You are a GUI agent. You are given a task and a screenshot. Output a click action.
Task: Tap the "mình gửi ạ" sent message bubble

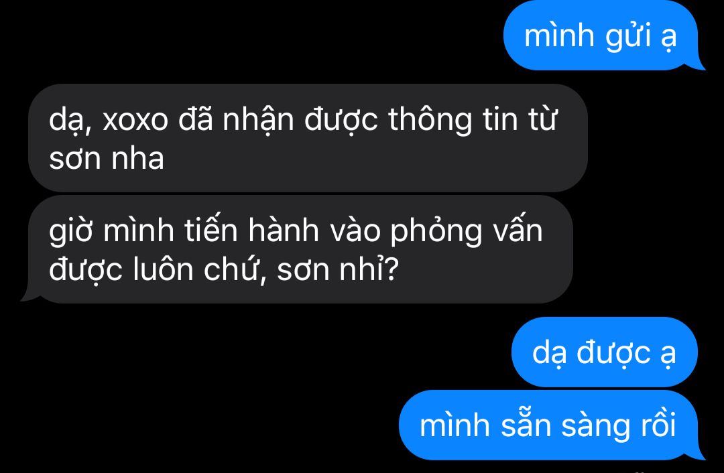(600, 36)
